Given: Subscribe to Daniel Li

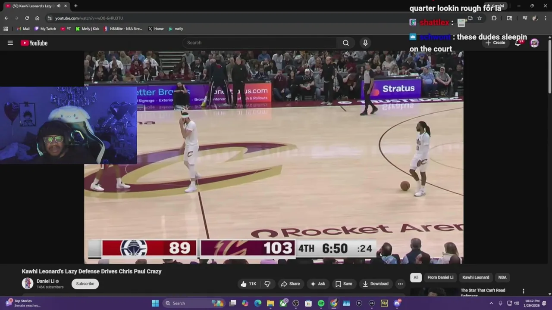Looking at the screenshot, I should coord(85,284).
